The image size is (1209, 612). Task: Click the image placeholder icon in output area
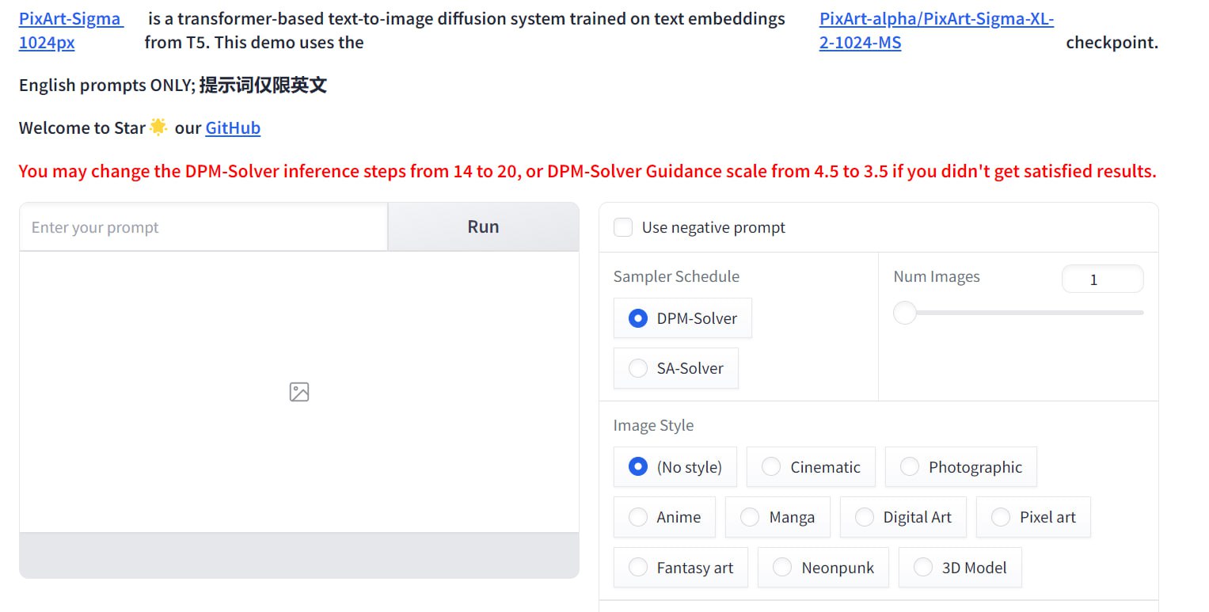tap(299, 392)
